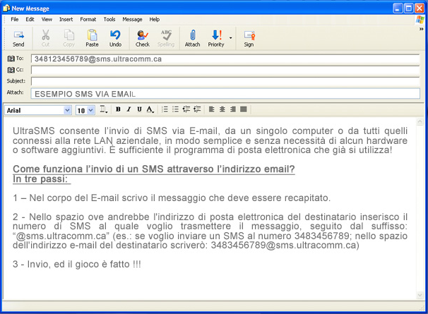Align text to center
The width and height of the screenshot is (428, 314).
coord(222,109)
